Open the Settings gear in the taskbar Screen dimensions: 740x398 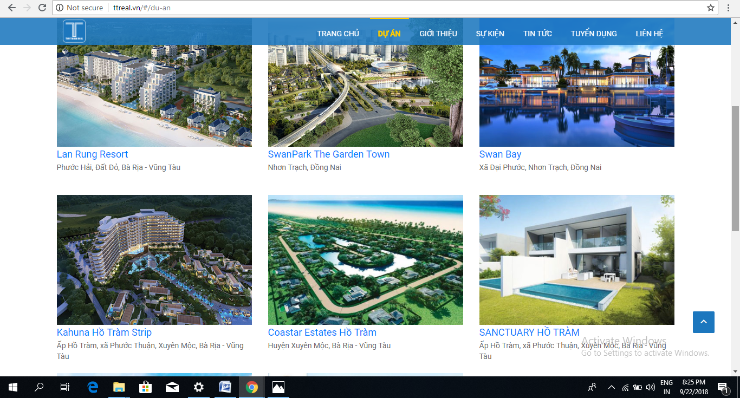[x=199, y=387]
